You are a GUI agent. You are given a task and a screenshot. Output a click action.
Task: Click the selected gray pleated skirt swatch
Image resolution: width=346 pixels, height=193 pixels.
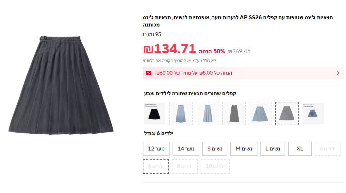(287, 114)
